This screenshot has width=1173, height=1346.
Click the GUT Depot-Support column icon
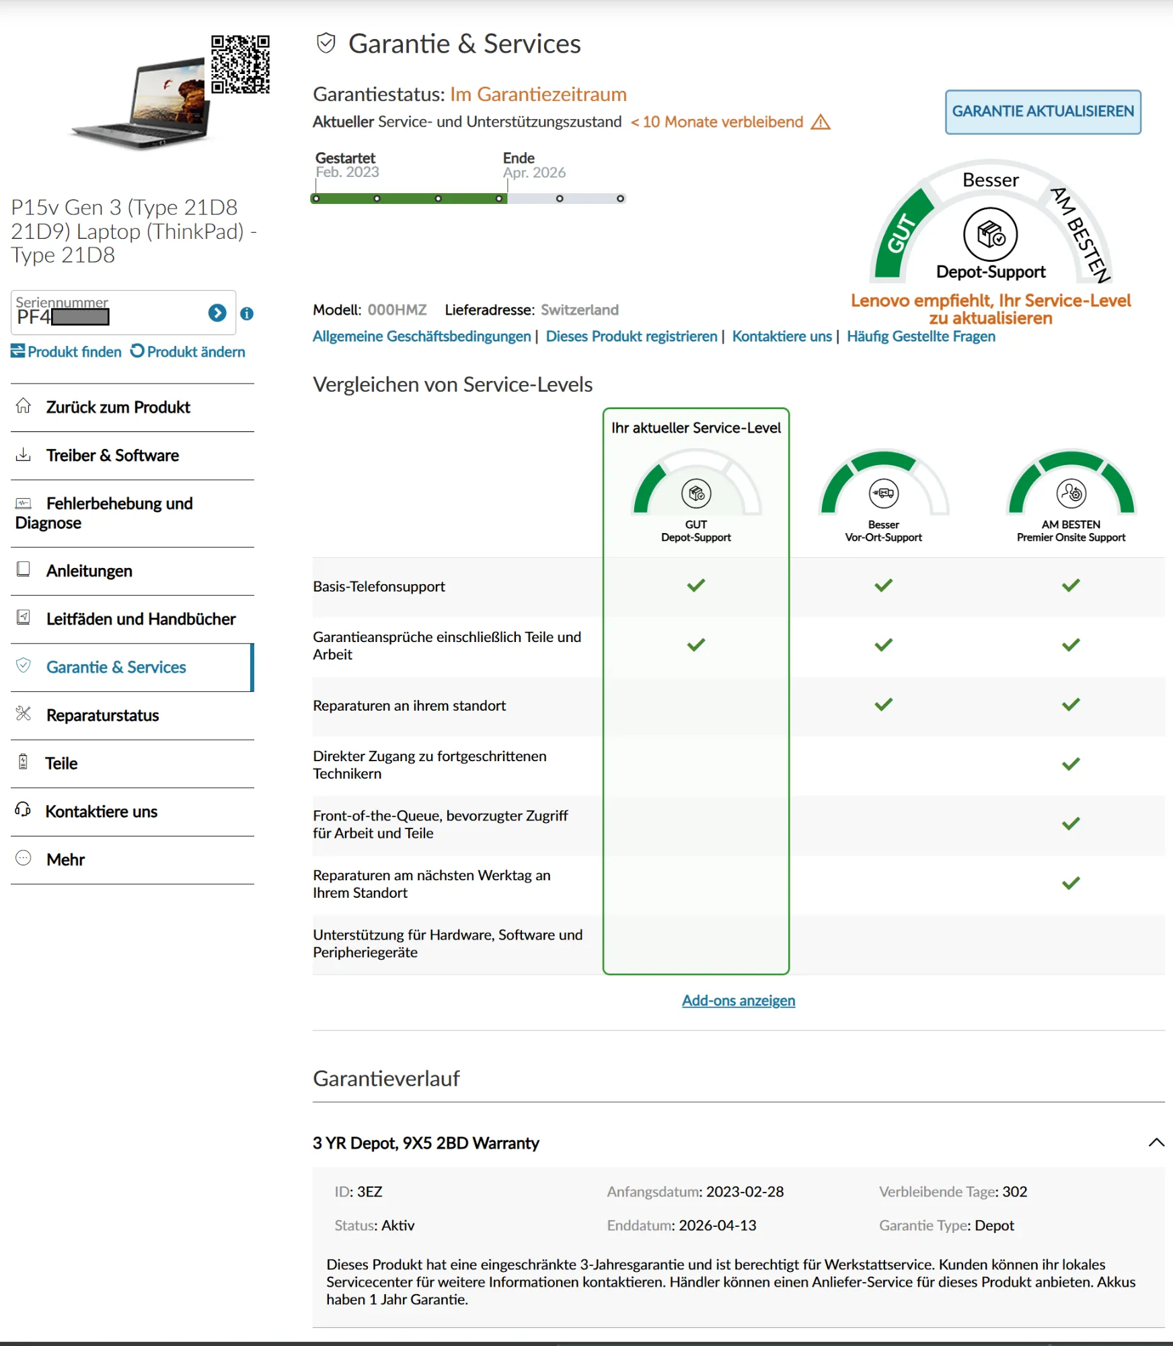(x=696, y=494)
